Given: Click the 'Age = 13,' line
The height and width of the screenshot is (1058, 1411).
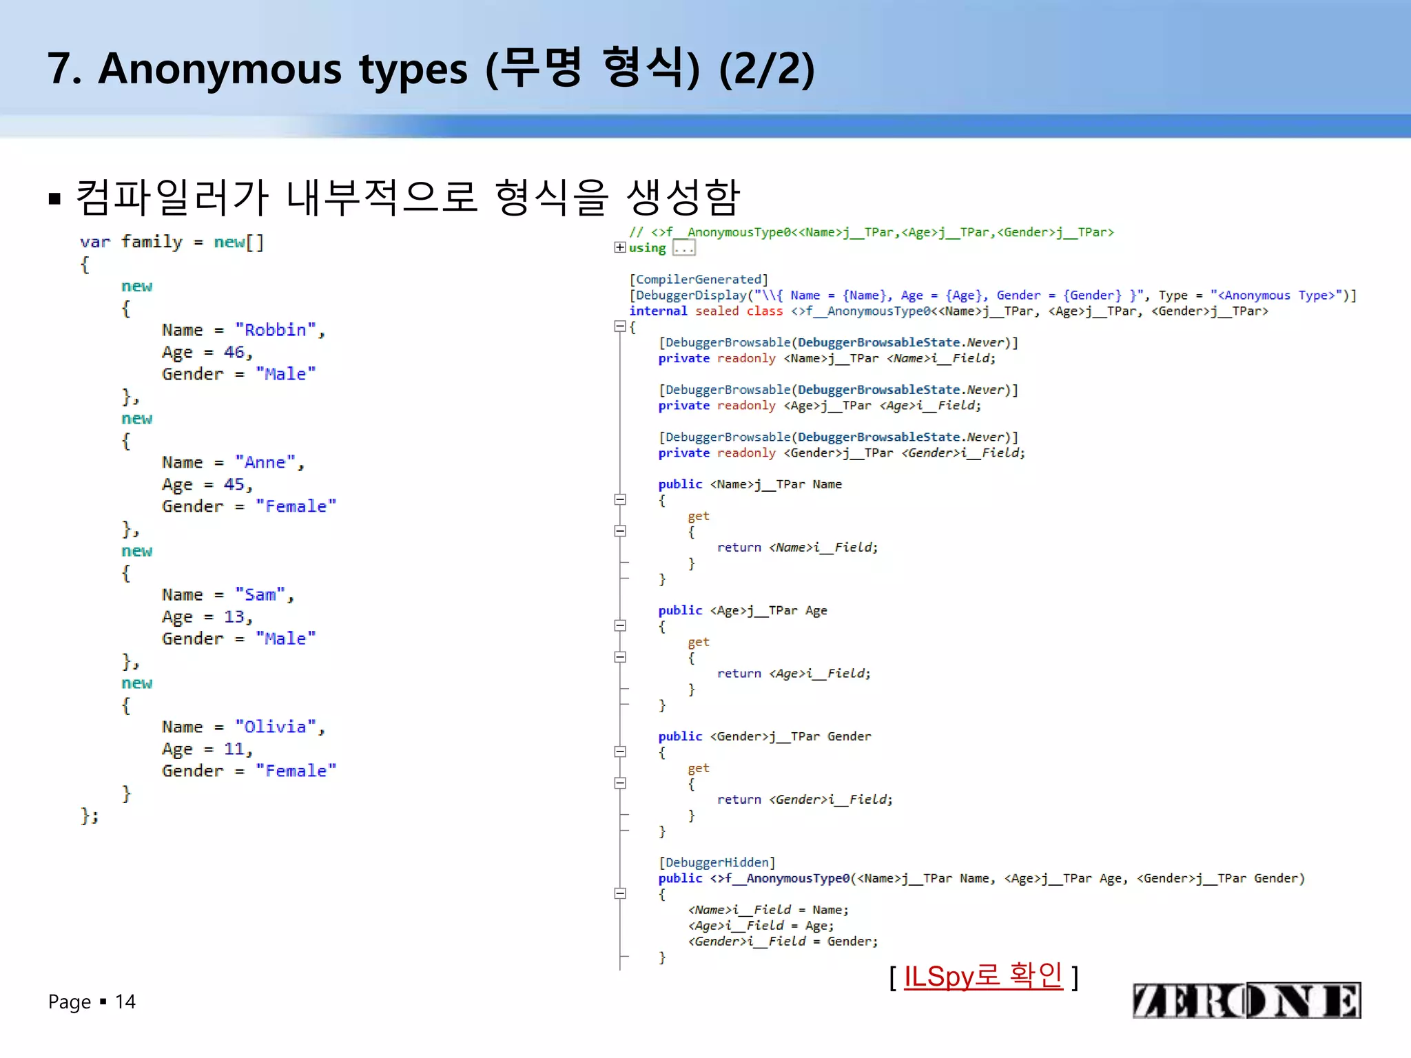Looking at the screenshot, I should click(x=207, y=616).
